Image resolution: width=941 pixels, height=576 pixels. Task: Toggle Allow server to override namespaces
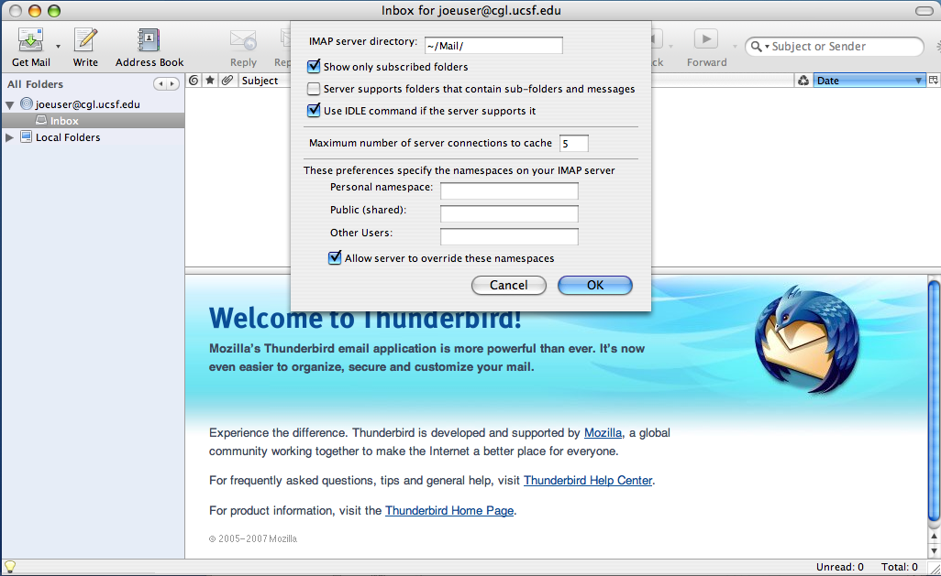pyautogui.click(x=335, y=257)
